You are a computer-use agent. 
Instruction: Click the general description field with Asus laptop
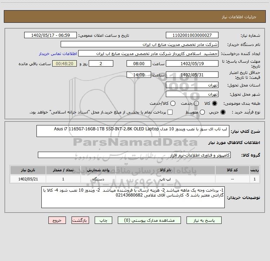pyautogui.click(x=133, y=131)
